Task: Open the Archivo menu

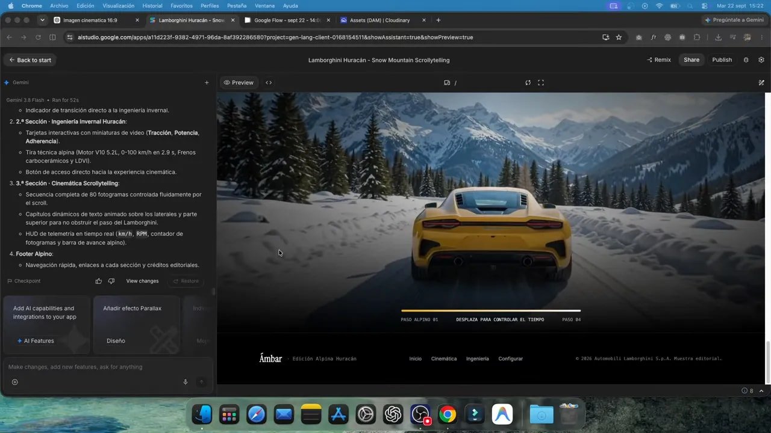Action: tap(59, 5)
